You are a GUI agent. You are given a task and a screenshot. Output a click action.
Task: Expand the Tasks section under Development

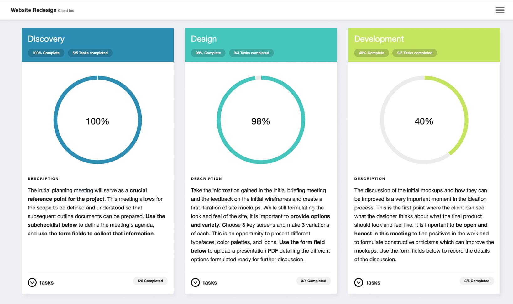[x=373, y=282]
